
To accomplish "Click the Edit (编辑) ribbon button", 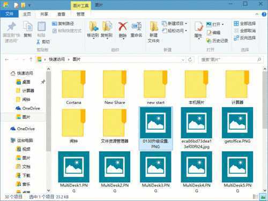I will (x=213, y=33).
